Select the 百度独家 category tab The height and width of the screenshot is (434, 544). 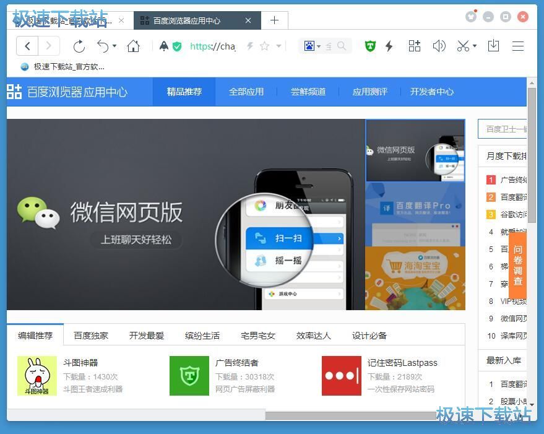click(x=91, y=336)
